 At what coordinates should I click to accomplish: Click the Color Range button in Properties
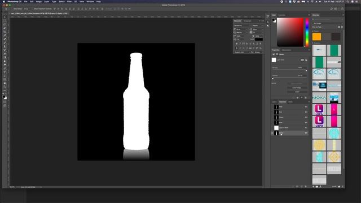297,88
